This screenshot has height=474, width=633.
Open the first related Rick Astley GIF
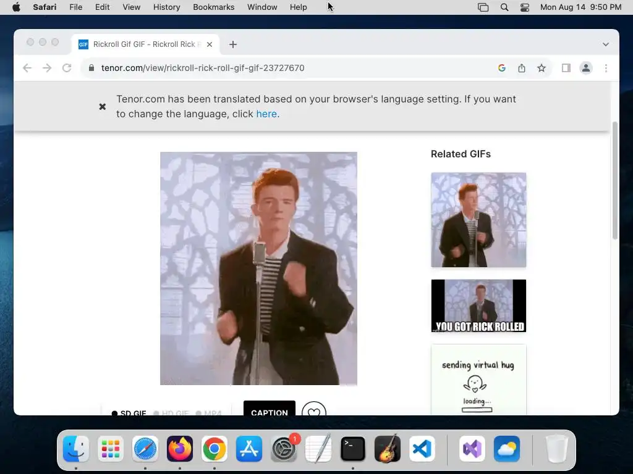pos(478,220)
